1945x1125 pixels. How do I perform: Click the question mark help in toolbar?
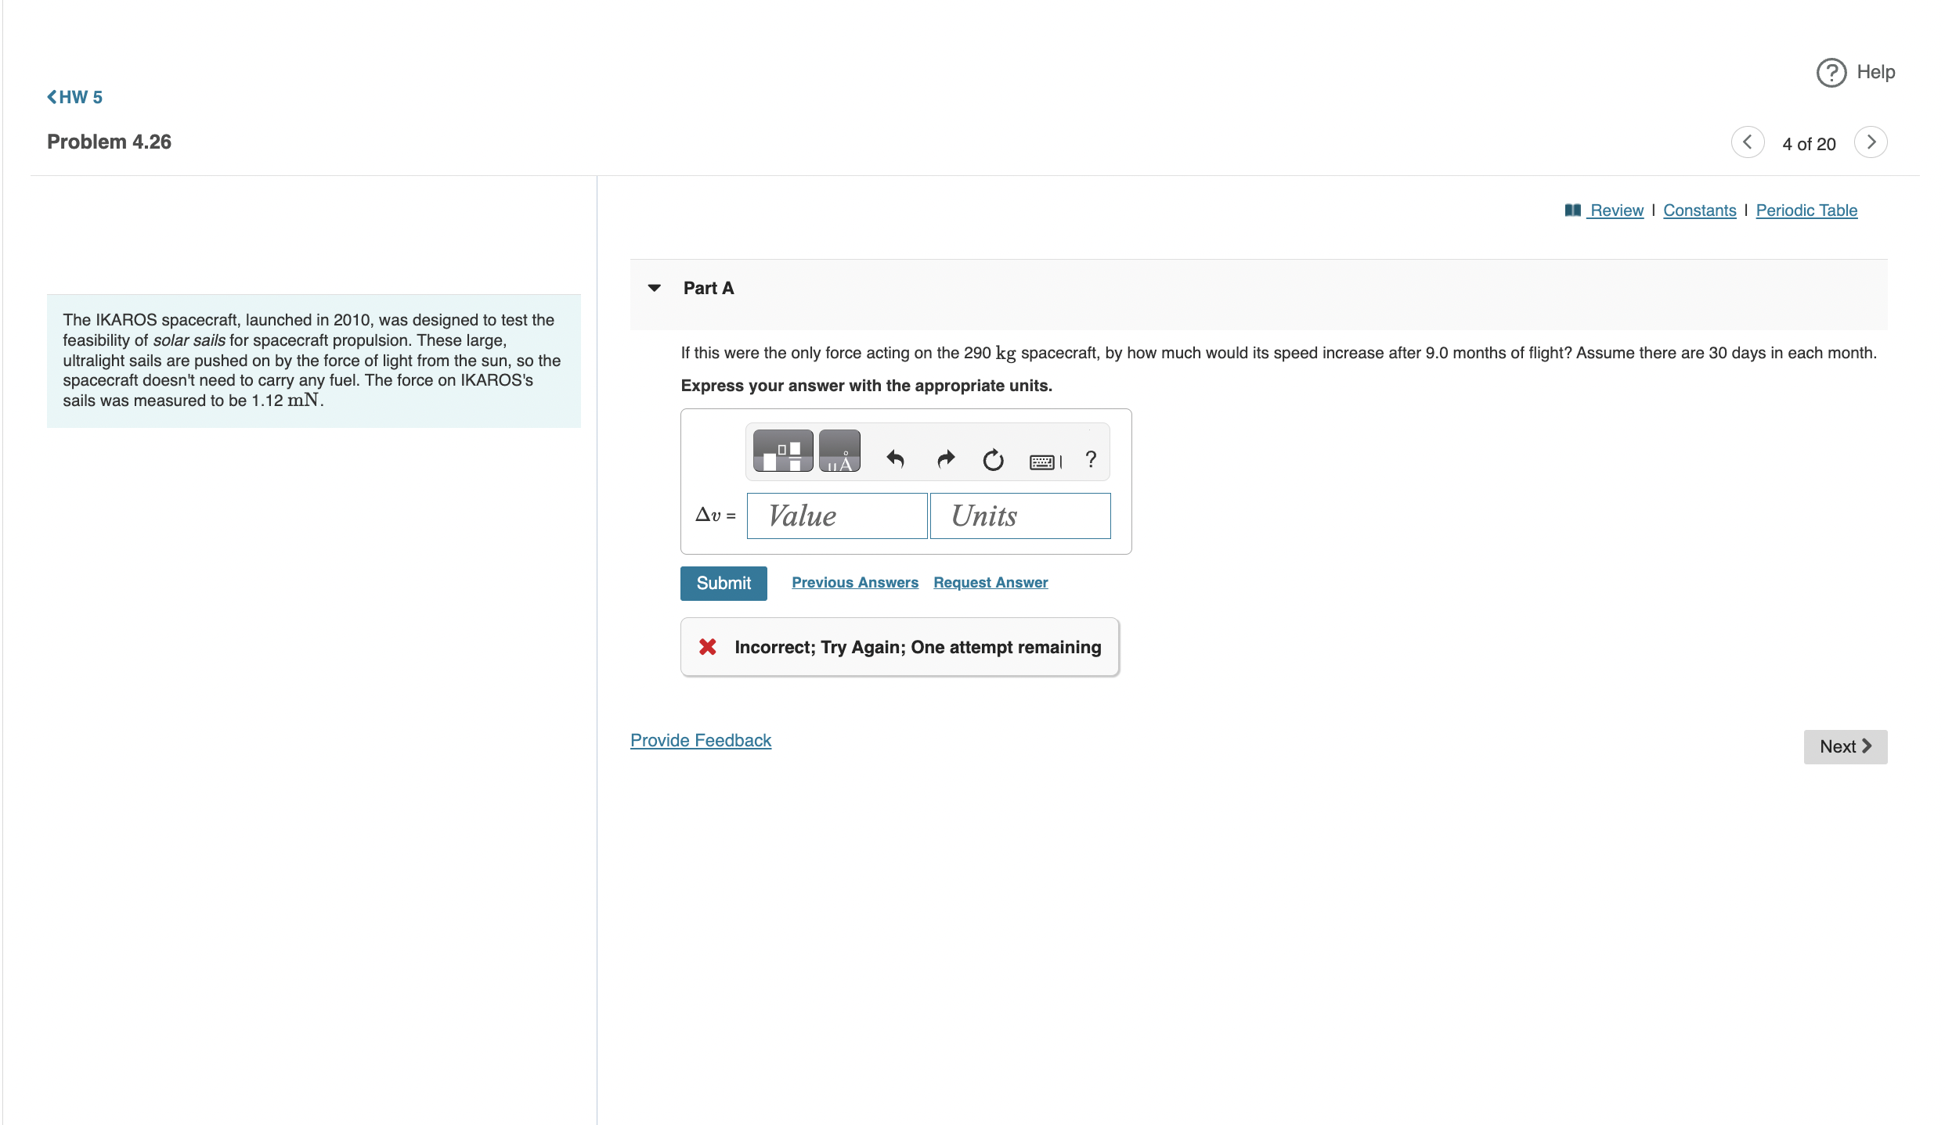[x=1091, y=459]
